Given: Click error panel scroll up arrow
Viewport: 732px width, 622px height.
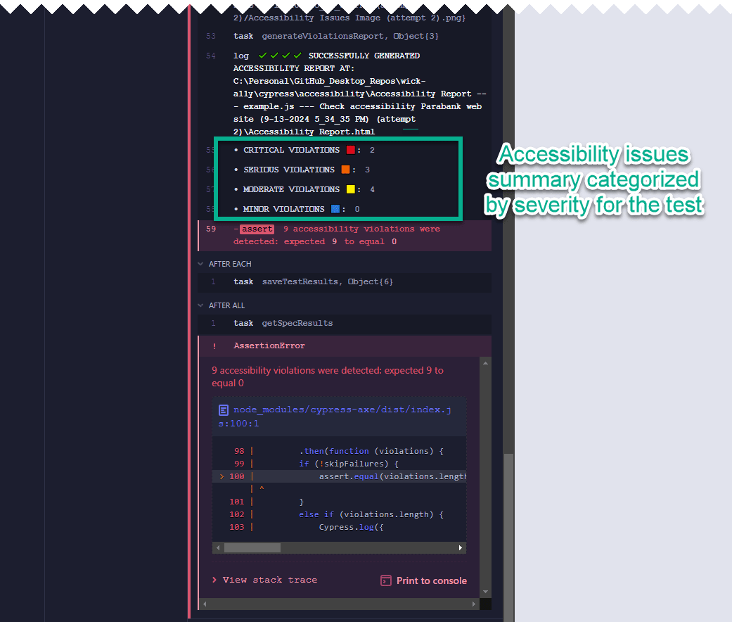Looking at the screenshot, I should click(485, 363).
